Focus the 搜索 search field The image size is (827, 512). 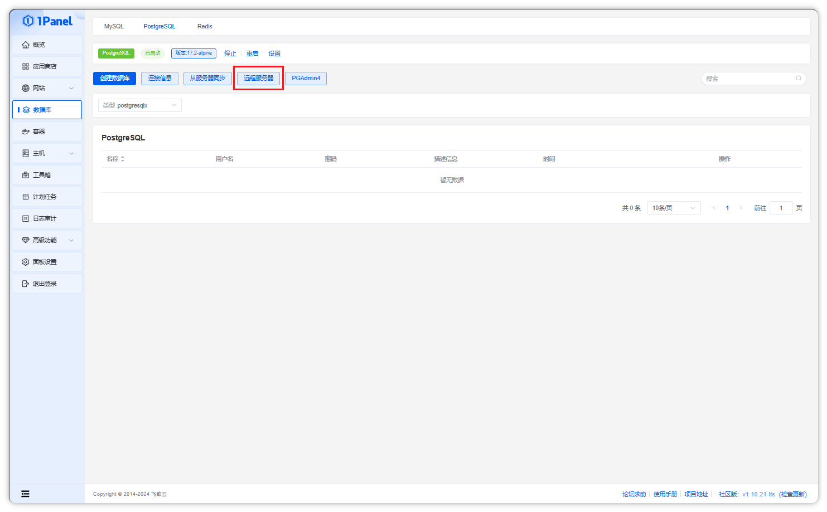[753, 79]
